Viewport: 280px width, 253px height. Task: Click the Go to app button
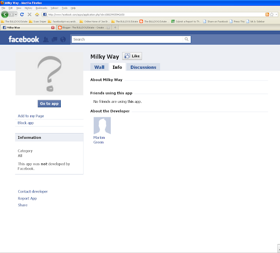point(49,104)
